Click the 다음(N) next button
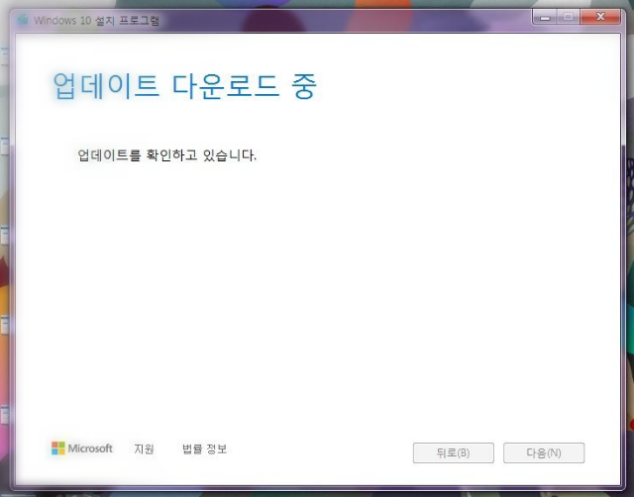Screen dimensions: 634x497 (544, 453)
